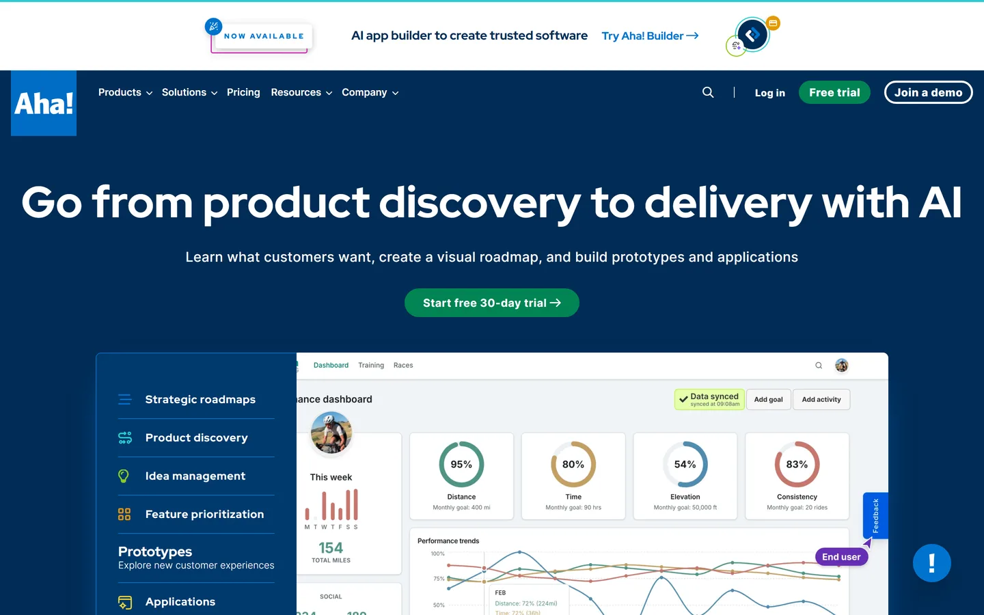984x615 pixels.
Task: Switch to the Training tab in preview
Action: click(x=371, y=366)
